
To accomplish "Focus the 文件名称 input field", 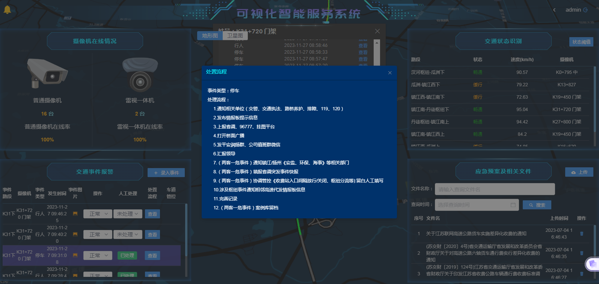I will point(495,189).
